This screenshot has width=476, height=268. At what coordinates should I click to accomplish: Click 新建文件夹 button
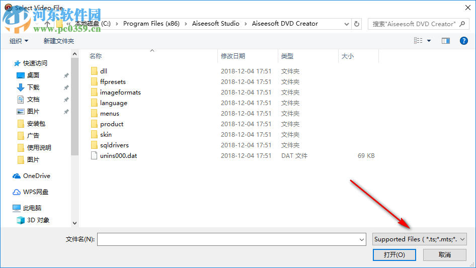point(58,41)
